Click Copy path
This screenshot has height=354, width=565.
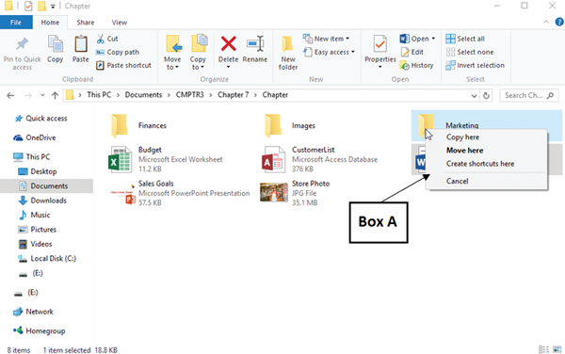click(x=118, y=52)
